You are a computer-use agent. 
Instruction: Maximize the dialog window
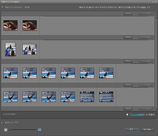click(x=153, y=2)
